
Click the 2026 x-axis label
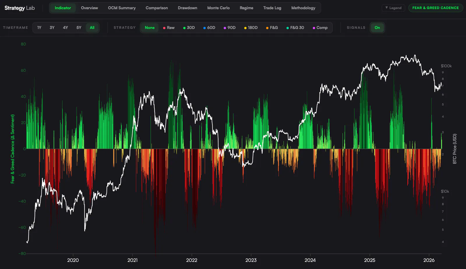(429, 260)
